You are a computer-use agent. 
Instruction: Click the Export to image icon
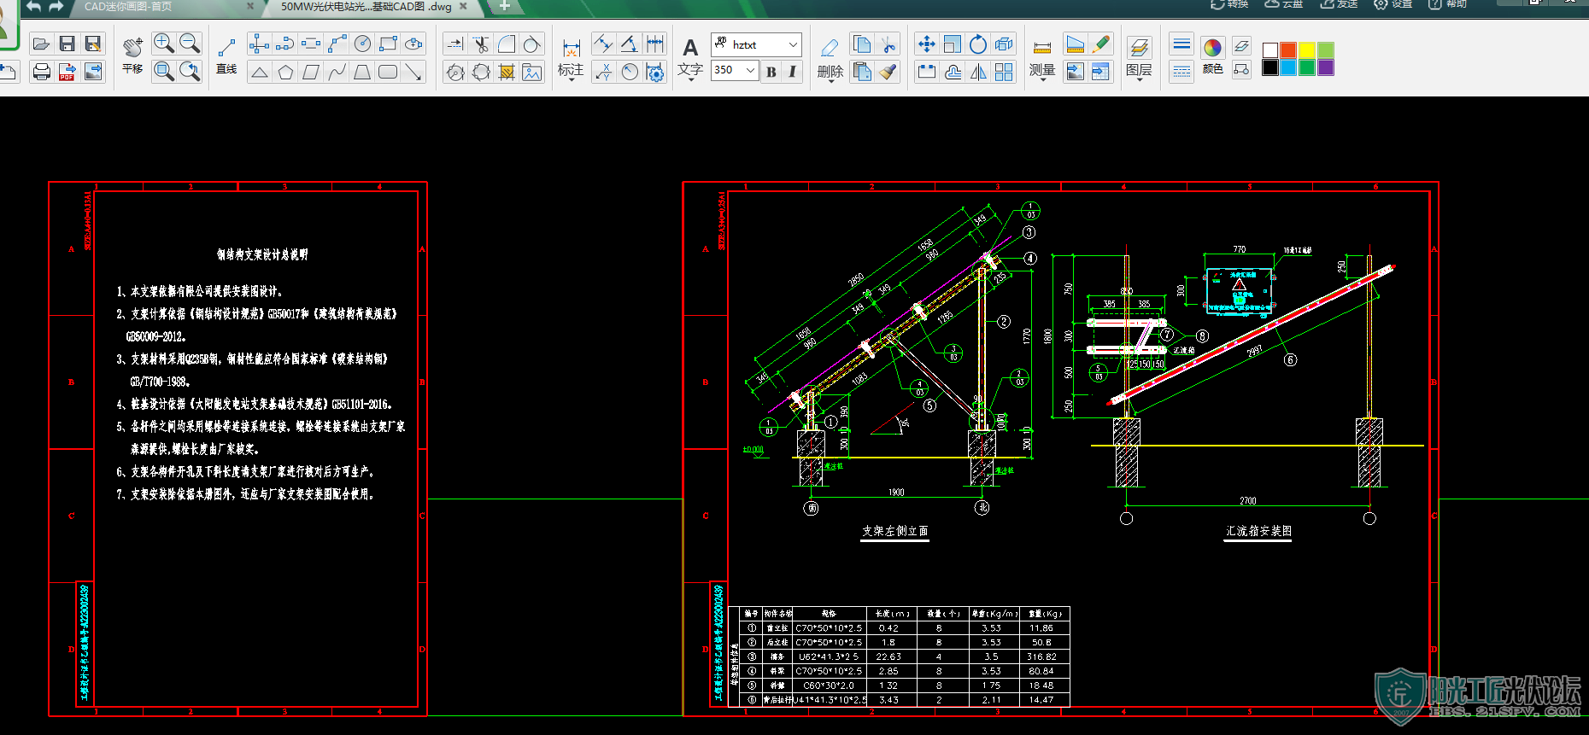[x=93, y=72]
